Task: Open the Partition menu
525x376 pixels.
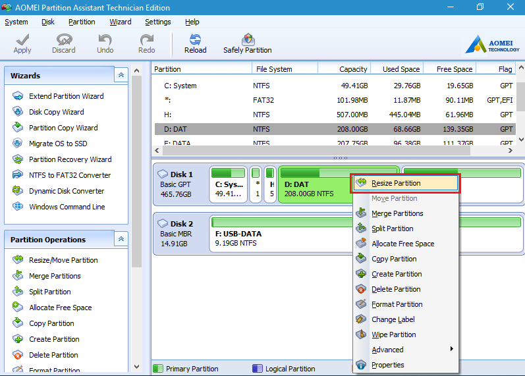Action: pos(82,22)
